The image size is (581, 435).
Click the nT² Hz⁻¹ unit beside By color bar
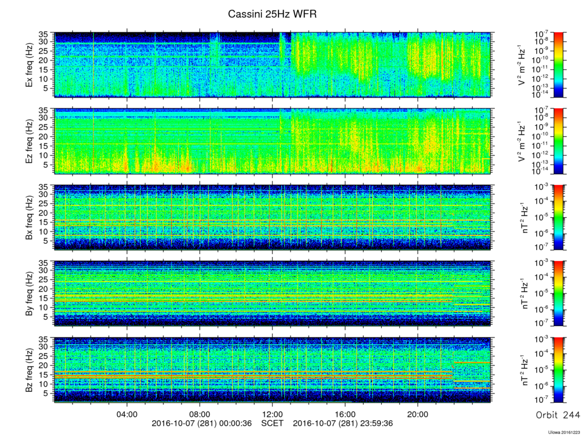[524, 294]
